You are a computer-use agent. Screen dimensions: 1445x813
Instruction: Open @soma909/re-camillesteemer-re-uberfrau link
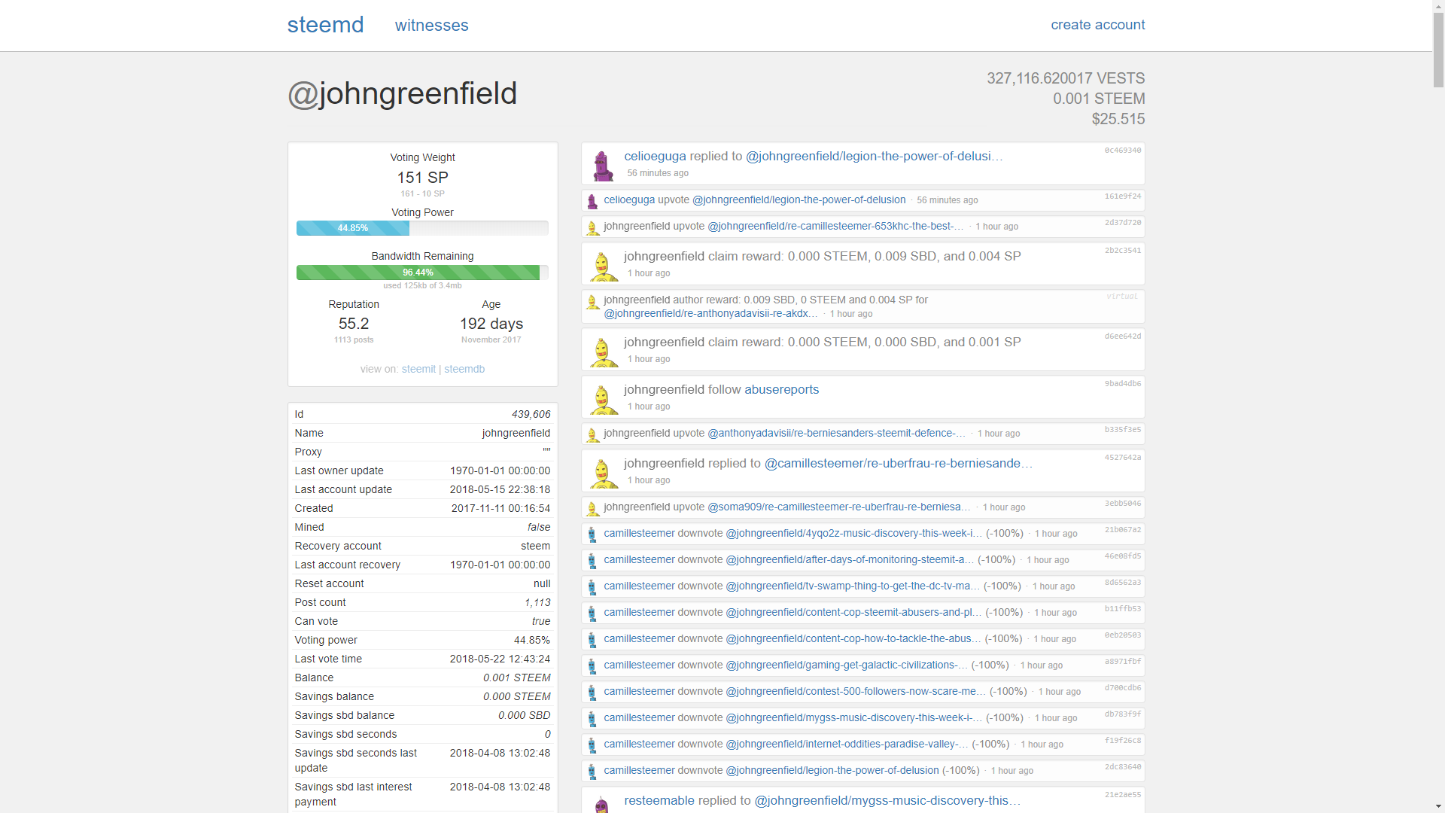839,507
